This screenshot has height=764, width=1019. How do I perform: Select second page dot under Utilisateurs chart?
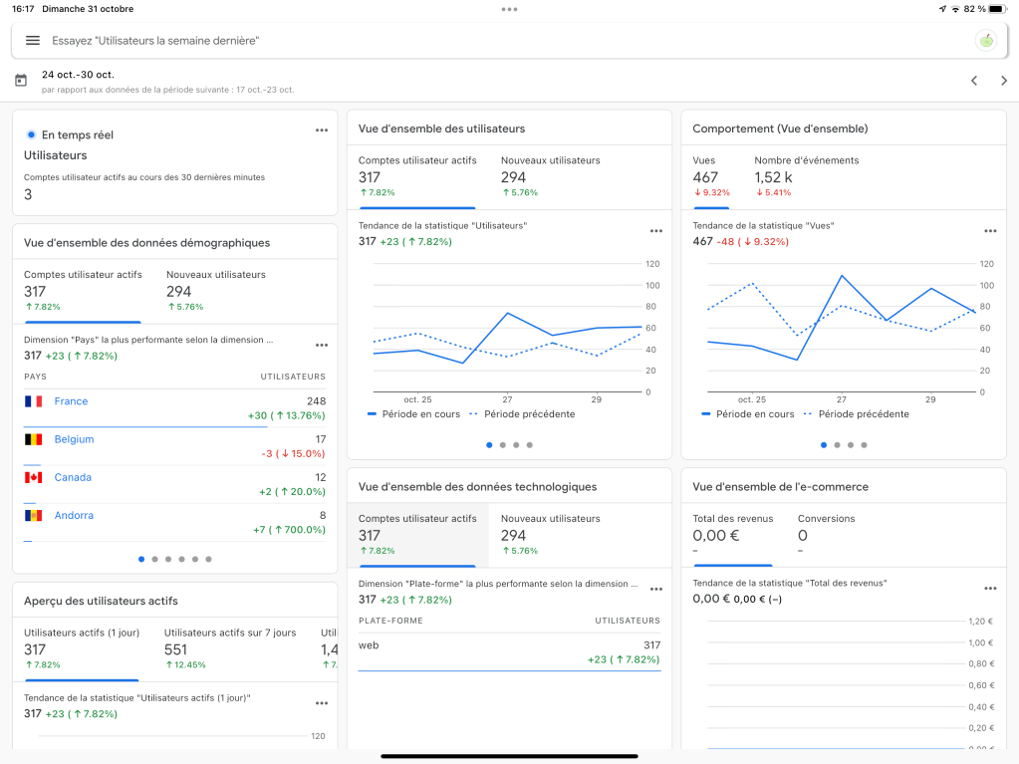point(502,445)
